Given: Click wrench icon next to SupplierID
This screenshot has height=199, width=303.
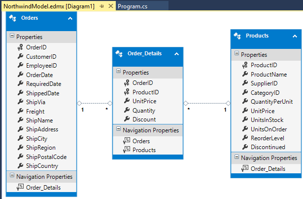Looking at the screenshot, I should (x=245, y=83).
